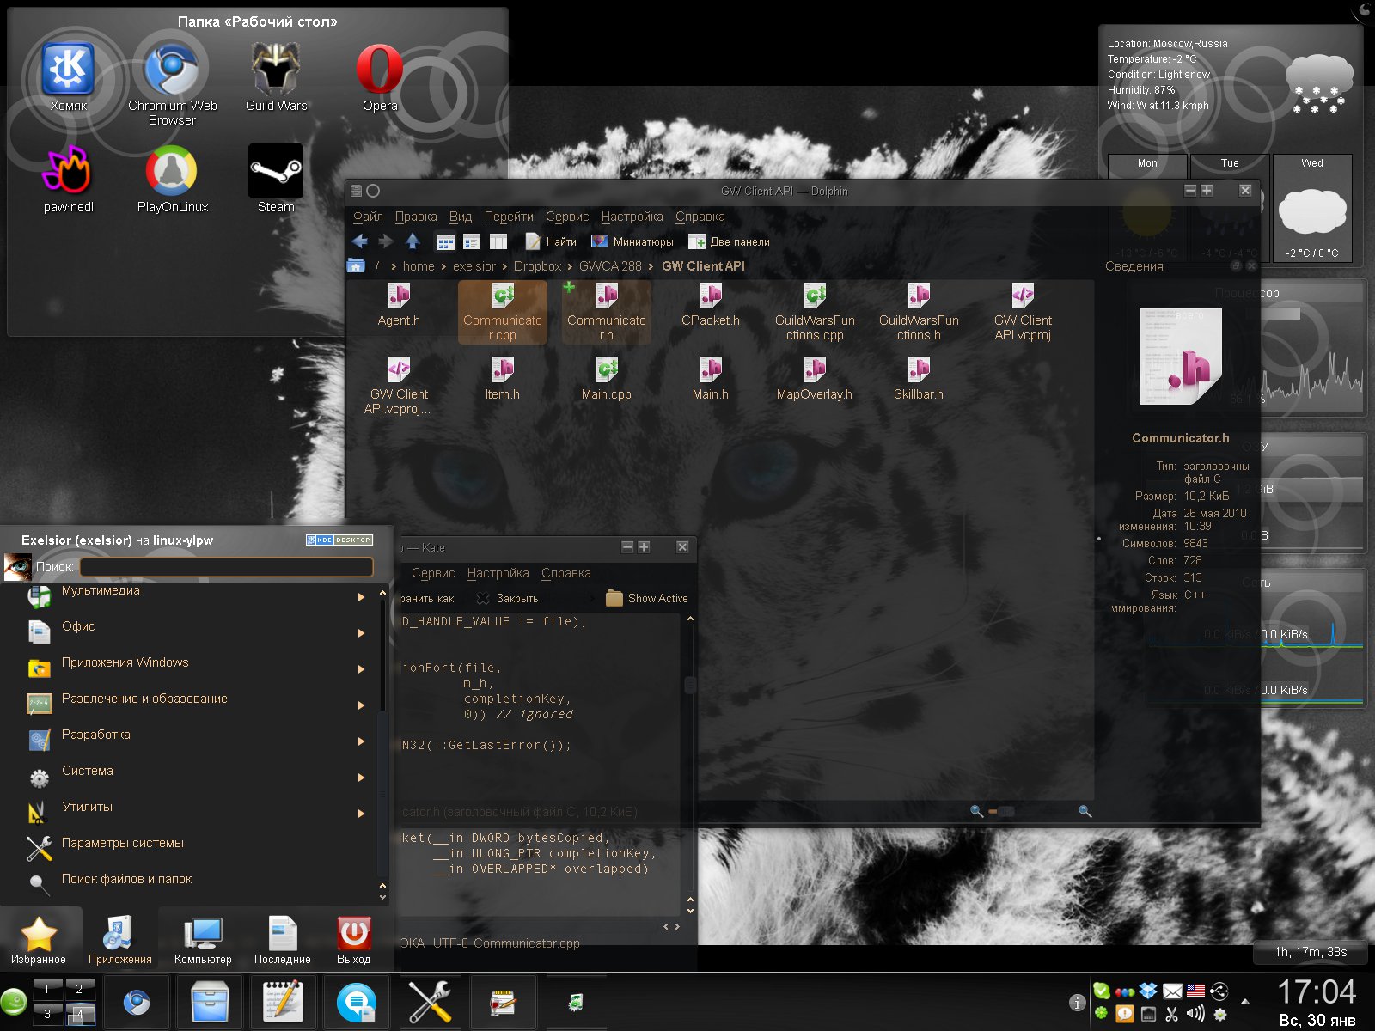Open Steam from desktop folder widget
This screenshot has height=1031, width=1375.
click(276, 179)
